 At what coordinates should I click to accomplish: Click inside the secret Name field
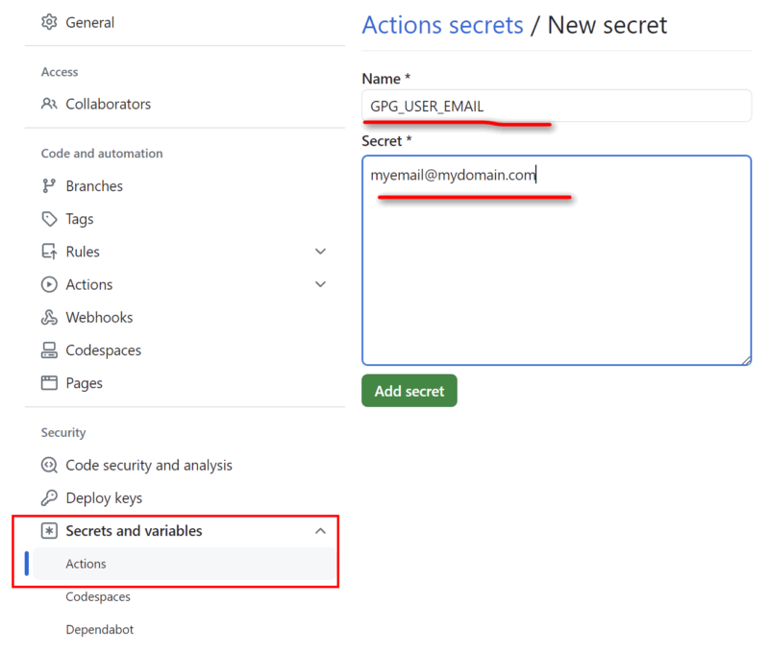click(556, 106)
